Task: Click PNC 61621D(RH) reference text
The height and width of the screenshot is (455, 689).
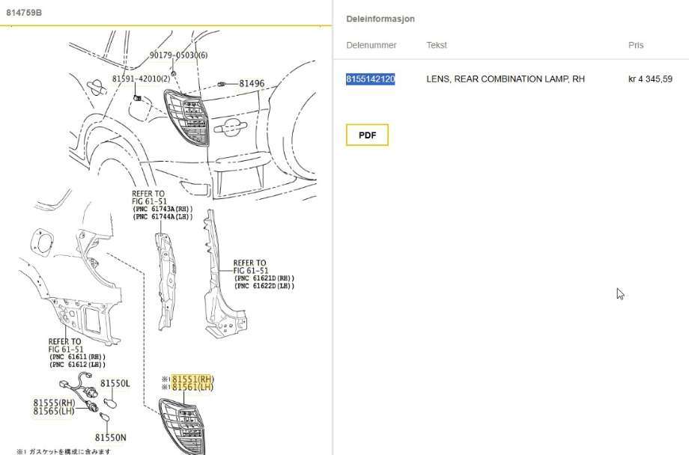Action: (264, 278)
